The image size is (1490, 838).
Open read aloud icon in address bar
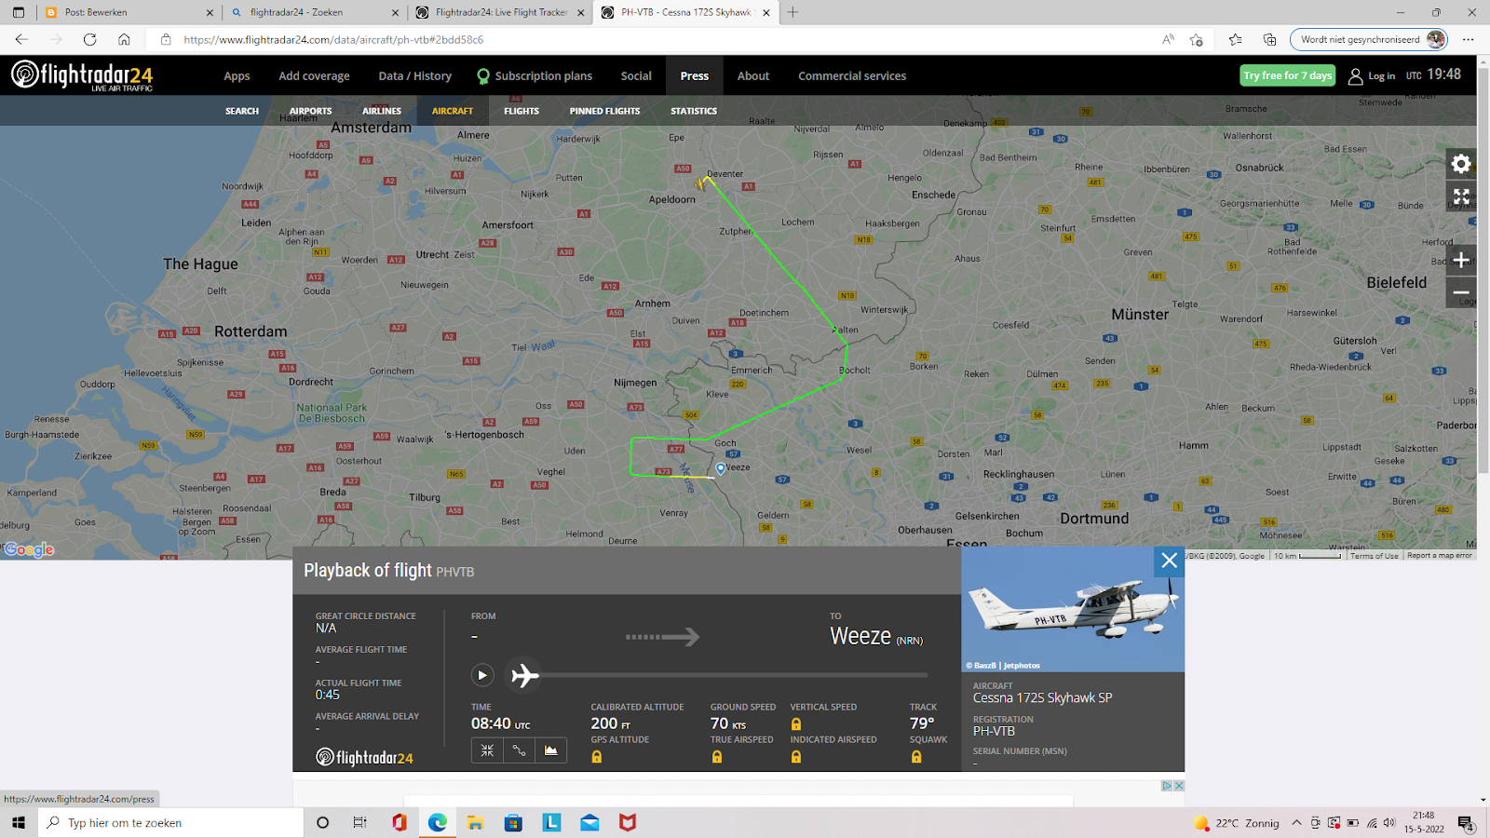click(1168, 39)
